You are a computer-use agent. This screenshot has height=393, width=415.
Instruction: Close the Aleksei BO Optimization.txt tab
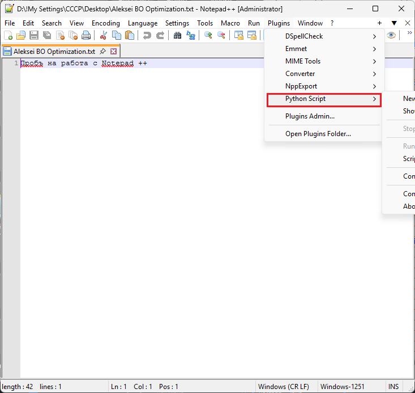(114, 51)
